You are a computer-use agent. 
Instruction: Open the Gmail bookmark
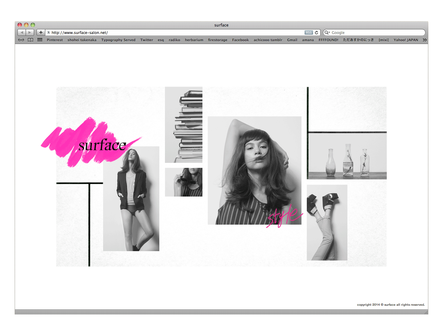point(292,40)
